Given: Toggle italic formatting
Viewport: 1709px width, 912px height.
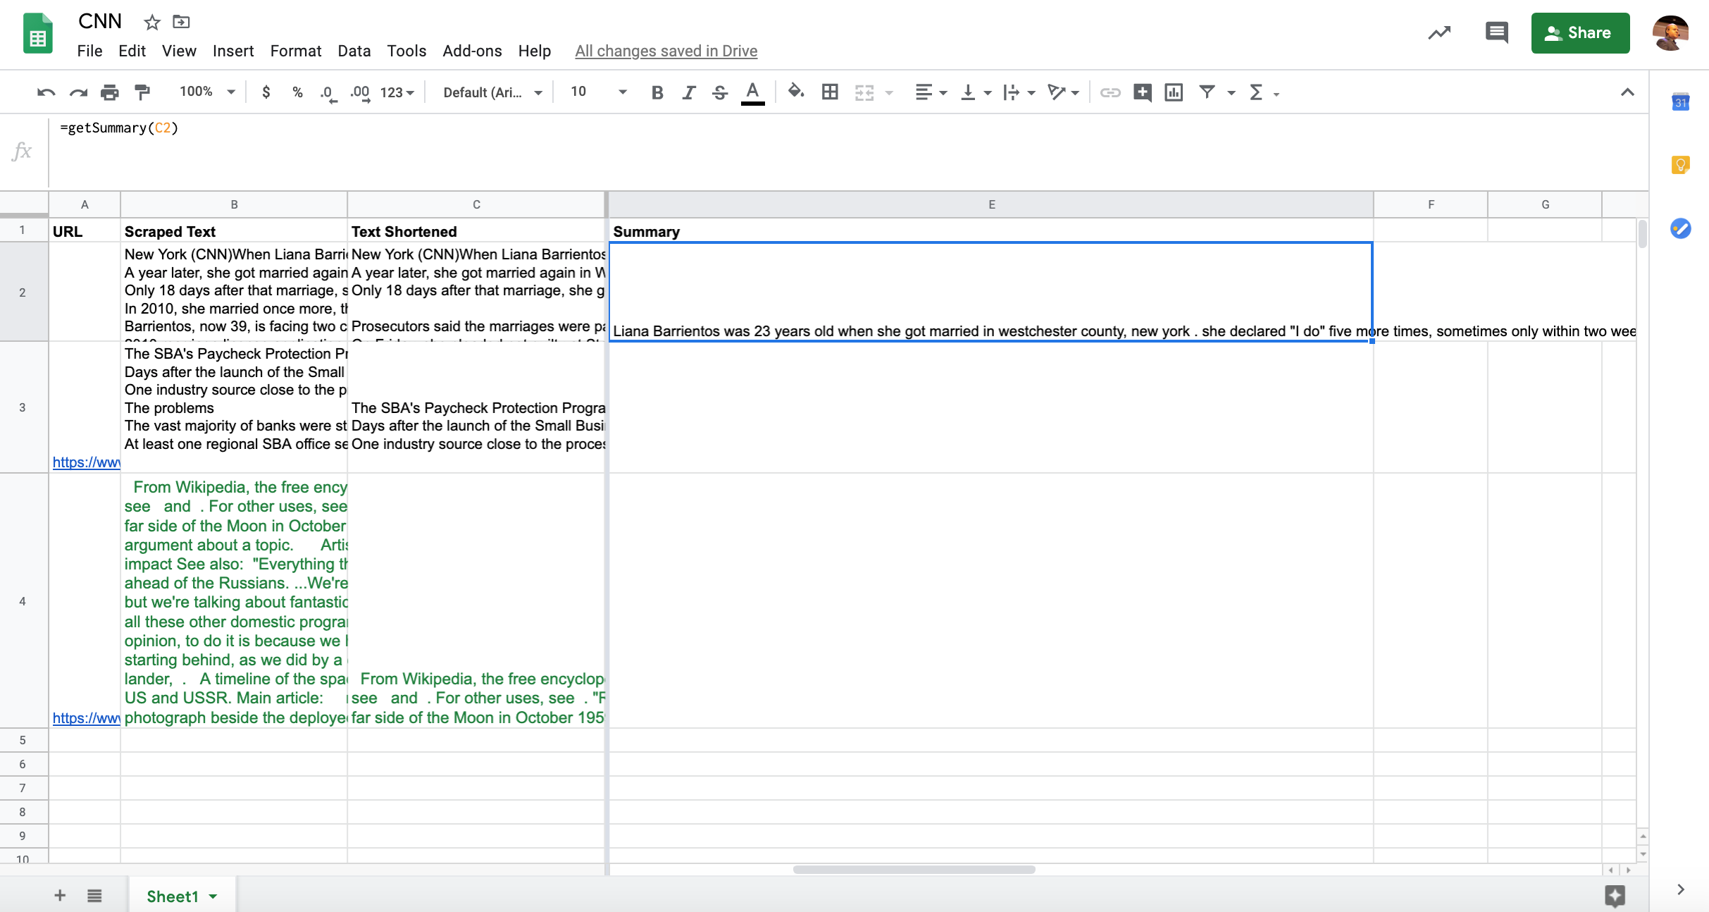Looking at the screenshot, I should (x=688, y=92).
